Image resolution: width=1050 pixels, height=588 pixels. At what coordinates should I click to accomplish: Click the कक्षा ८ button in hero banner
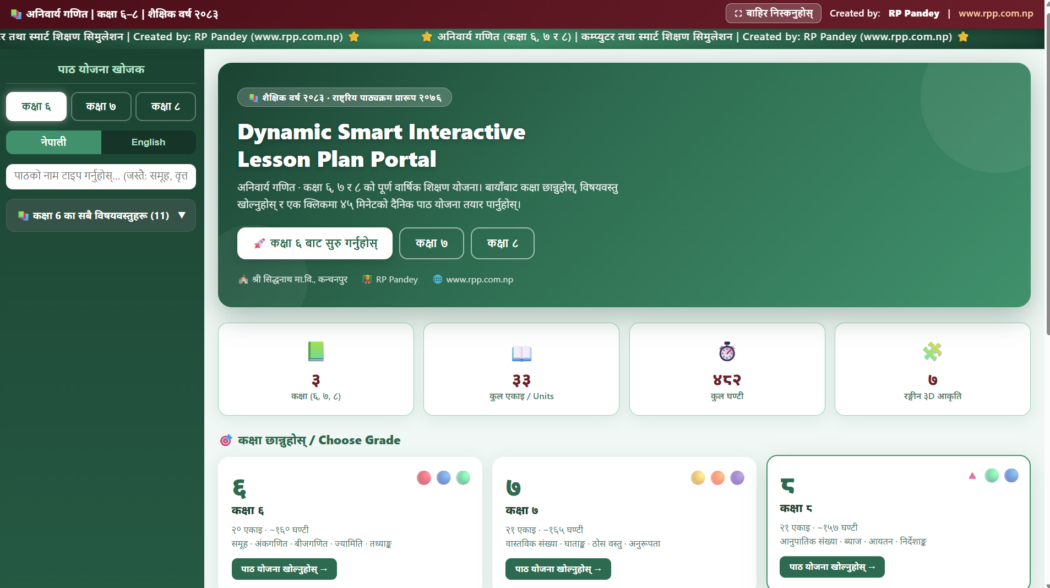click(x=503, y=243)
